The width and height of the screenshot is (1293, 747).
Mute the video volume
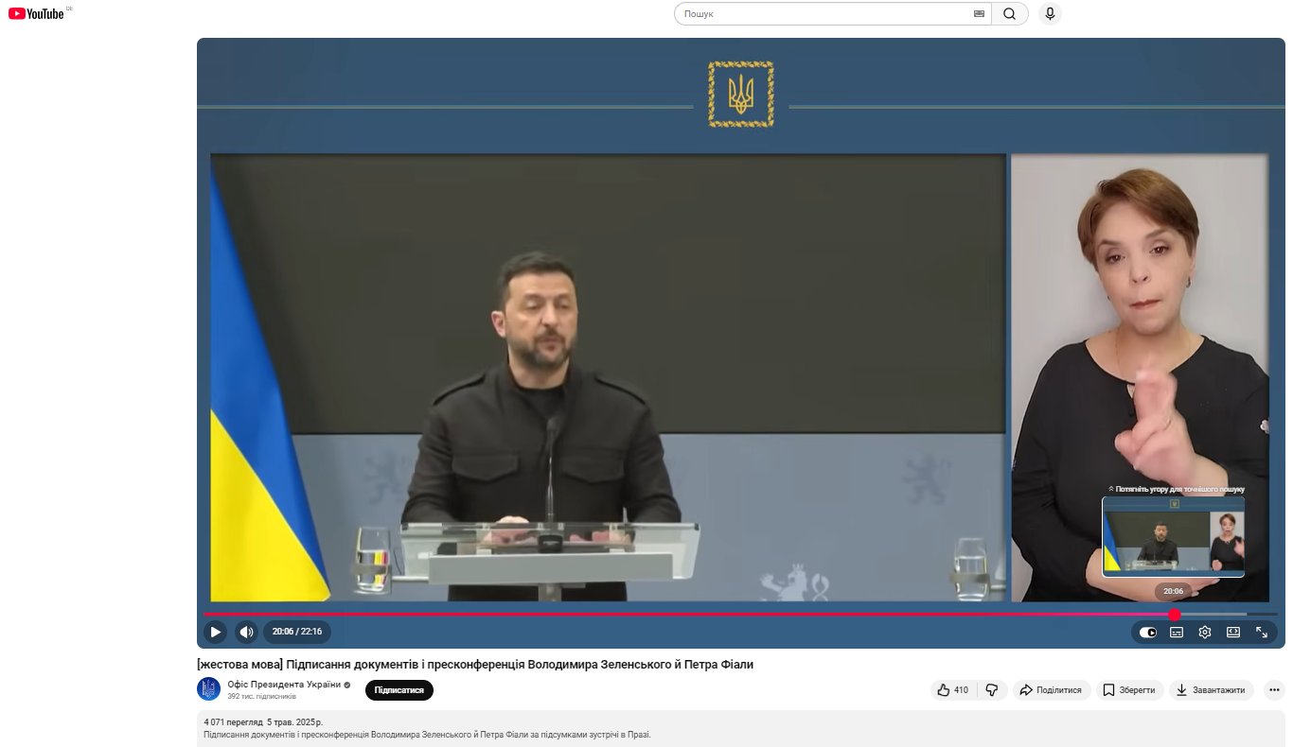coord(246,632)
